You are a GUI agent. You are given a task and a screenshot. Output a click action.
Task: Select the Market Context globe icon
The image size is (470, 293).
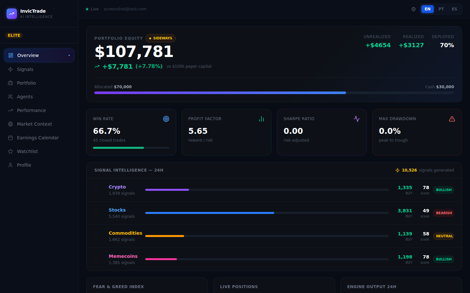(10, 124)
